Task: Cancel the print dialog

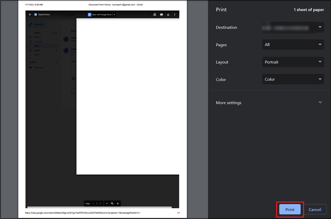Action: pyautogui.click(x=315, y=209)
